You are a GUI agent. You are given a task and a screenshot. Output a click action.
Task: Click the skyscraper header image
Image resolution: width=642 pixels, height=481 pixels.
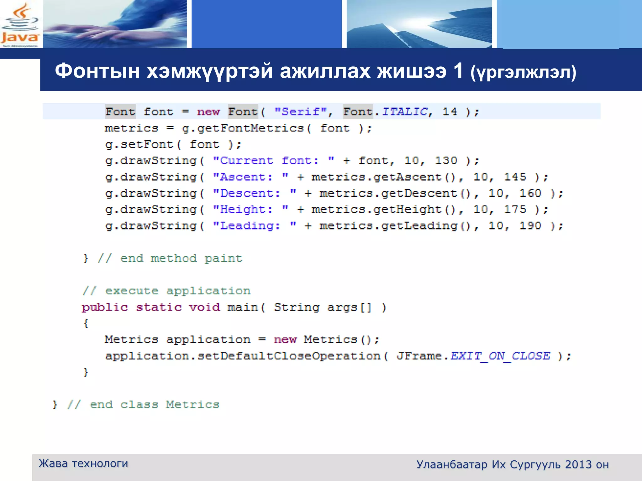[419, 24]
